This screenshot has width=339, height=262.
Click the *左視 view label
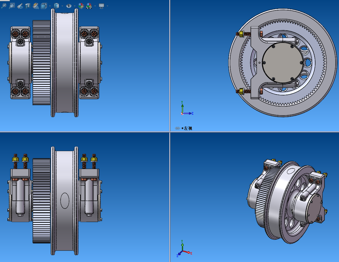pos(187,128)
